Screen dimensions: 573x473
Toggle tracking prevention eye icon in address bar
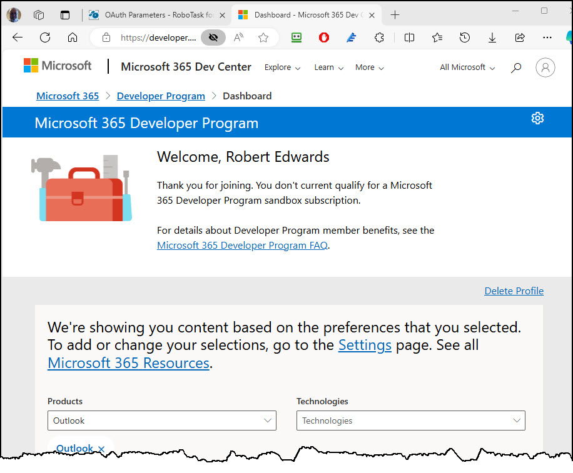(213, 37)
